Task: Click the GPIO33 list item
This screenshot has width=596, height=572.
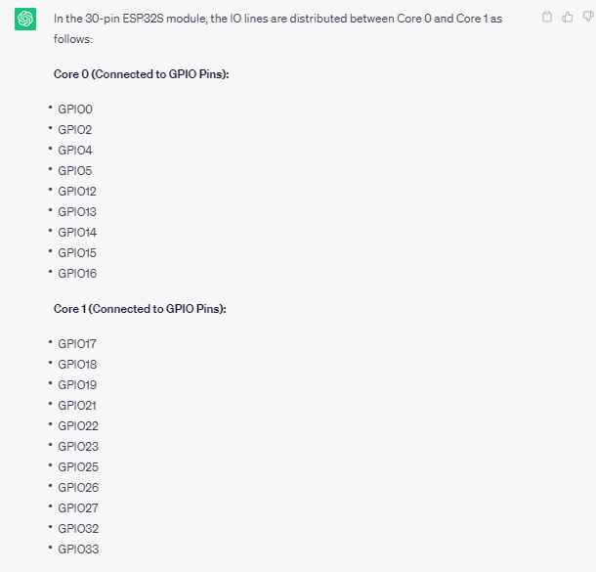Action: click(78, 550)
